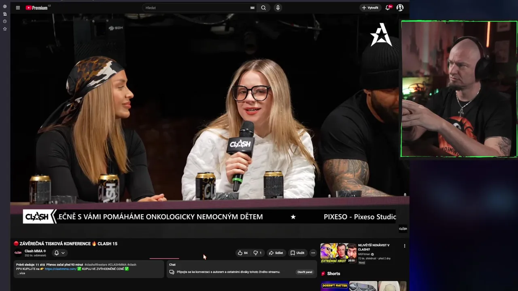Viewport: 518px width, 291px height.
Task: Open the browser sidebar star bookmarks icon
Action: 5,29
